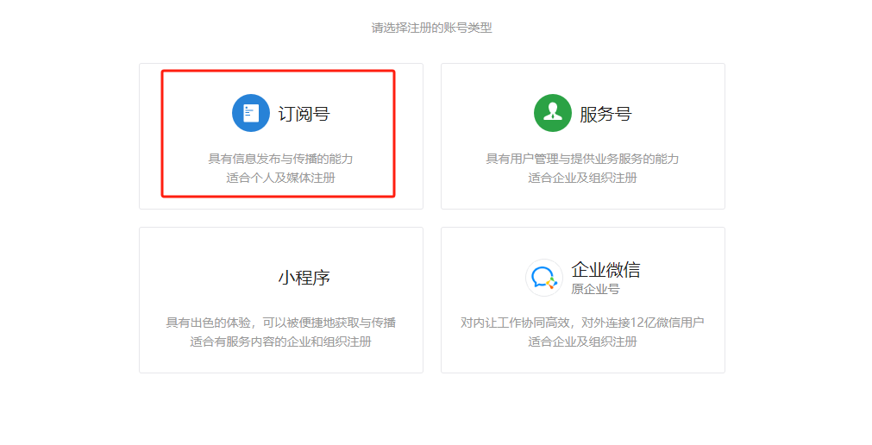
Task: Click 适合企业及组织注册 under 企业微信
Action: pyautogui.click(x=583, y=342)
